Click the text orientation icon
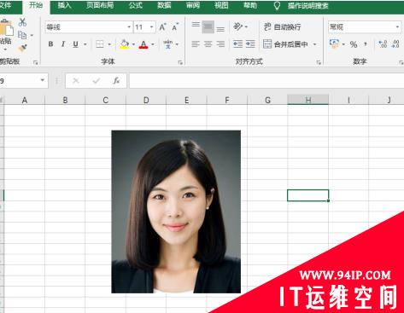Screen dimensions: 404x313 point(238,26)
